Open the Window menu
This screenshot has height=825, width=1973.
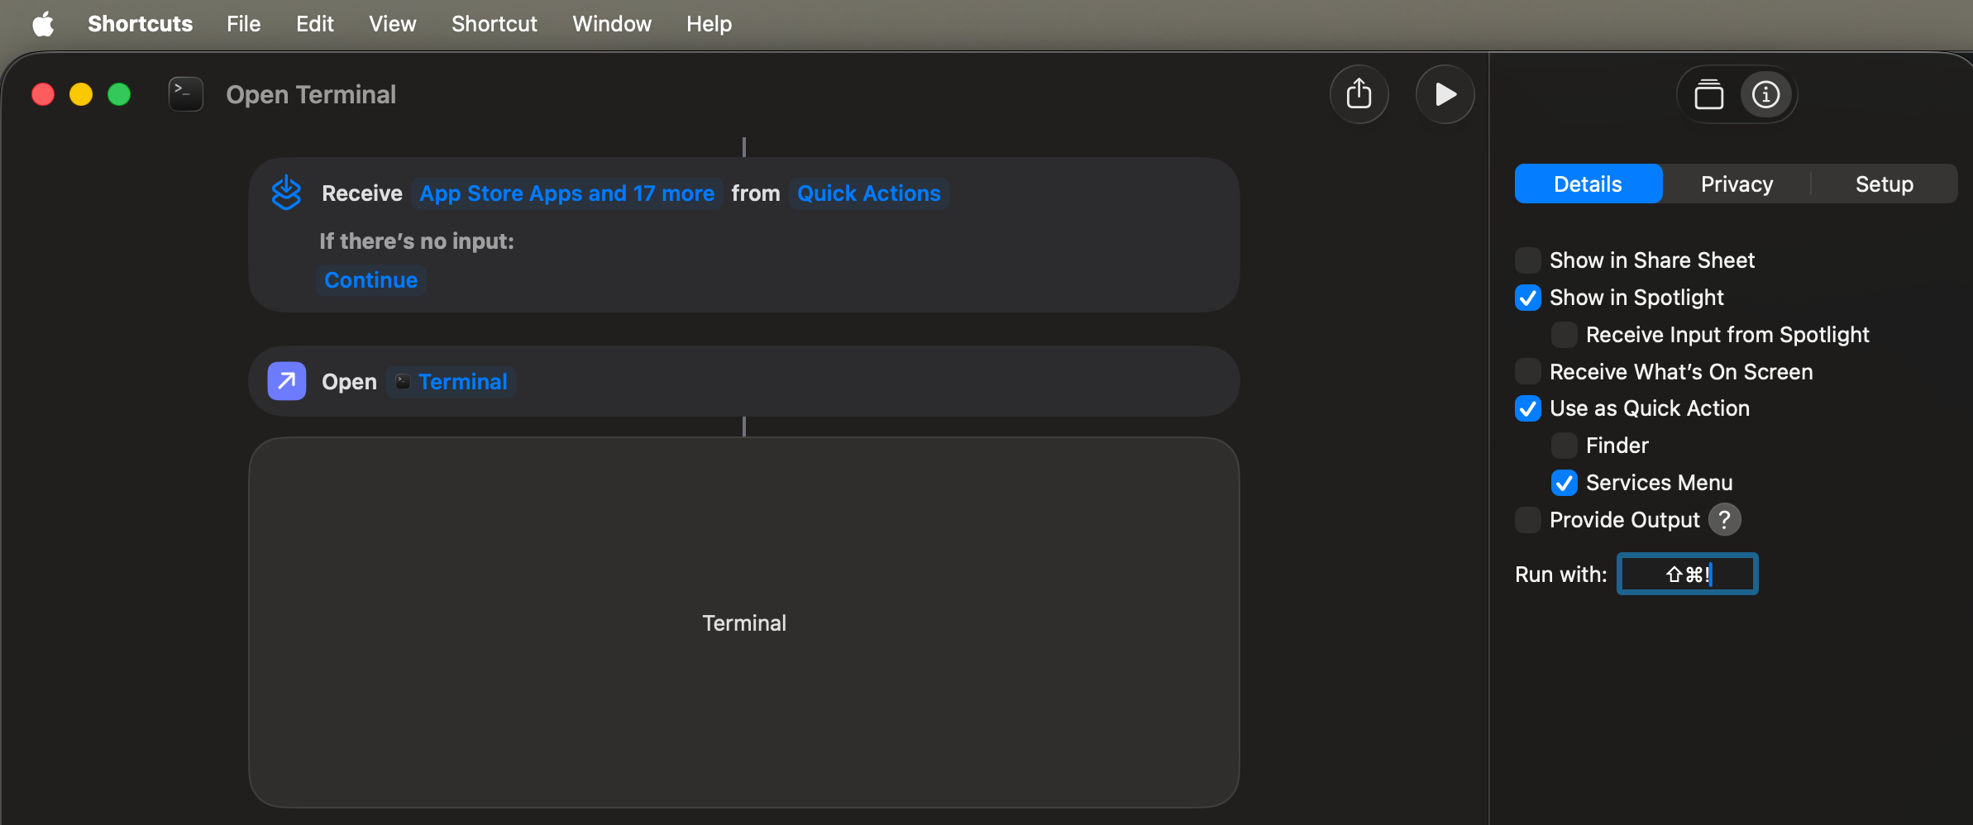pos(612,24)
